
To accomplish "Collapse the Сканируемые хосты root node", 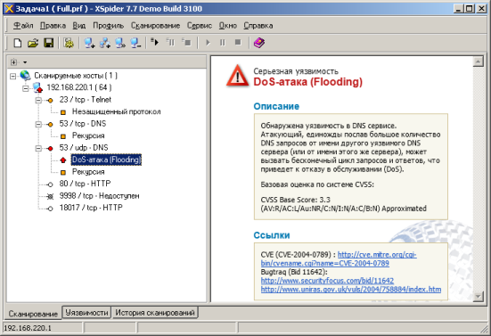I will pos(12,76).
